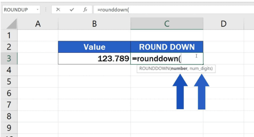Select row 4 header

9,70
